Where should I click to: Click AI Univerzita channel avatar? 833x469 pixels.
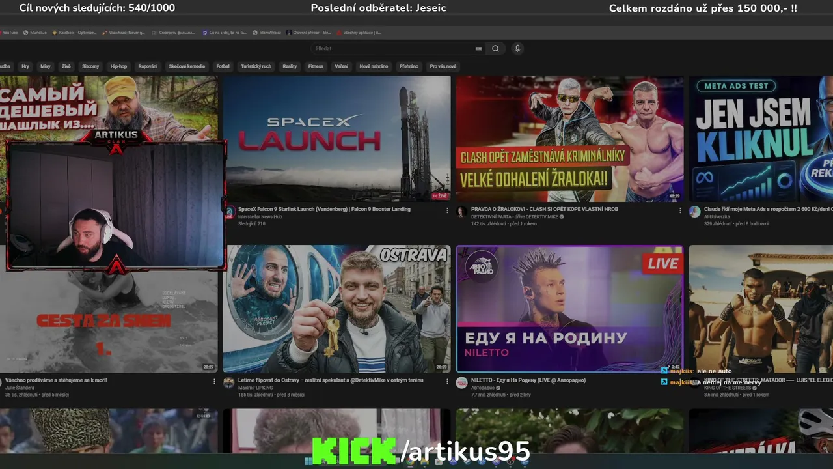coord(695,212)
